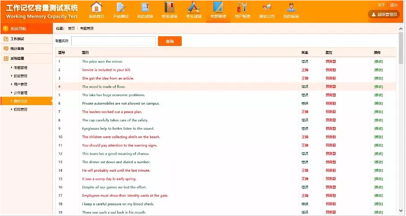
Task: Click the 超级管理员 user badge
Action: [x=384, y=14]
